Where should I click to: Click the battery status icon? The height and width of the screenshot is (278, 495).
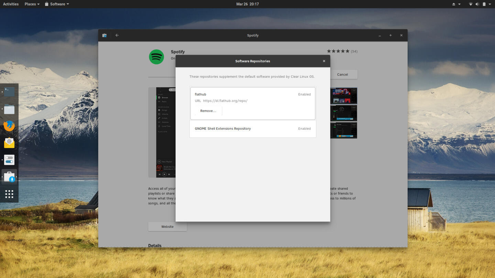click(484, 4)
